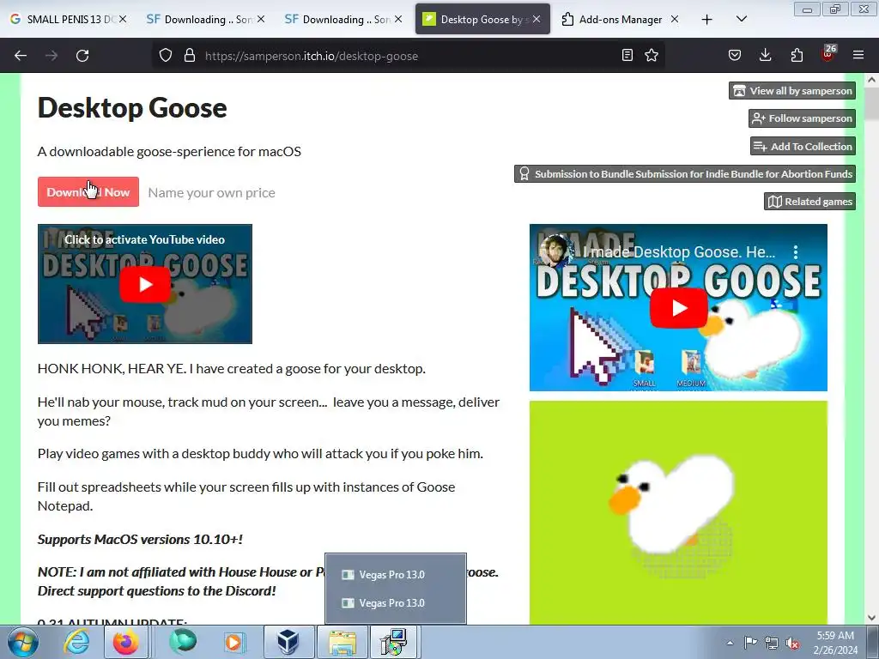
Task: Open the media player taskbar icon
Action: click(x=233, y=642)
